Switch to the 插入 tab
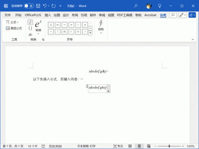199x149 pixels. point(48,15)
